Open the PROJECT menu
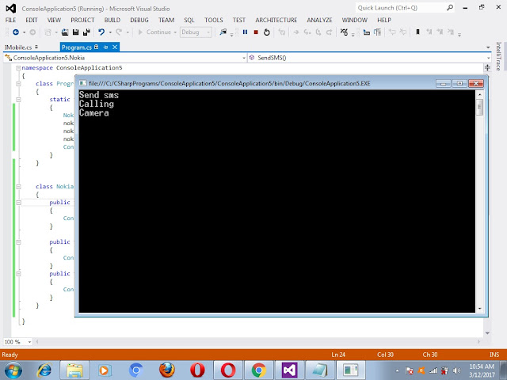 (x=82, y=20)
